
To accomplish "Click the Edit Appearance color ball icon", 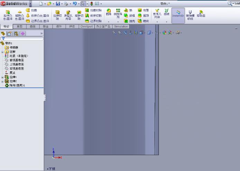I will tap(164, 32).
